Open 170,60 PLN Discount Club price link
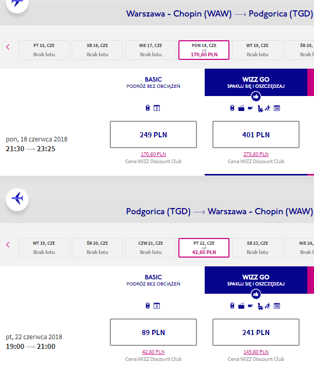This screenshot has width=314, height=366. 153,154
